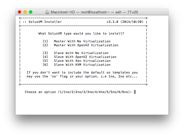Viewport: 184px width, 137px height.
Task: Click the v3.3.0 version date text
Action: pyautogui.click(x=125, y=22)
